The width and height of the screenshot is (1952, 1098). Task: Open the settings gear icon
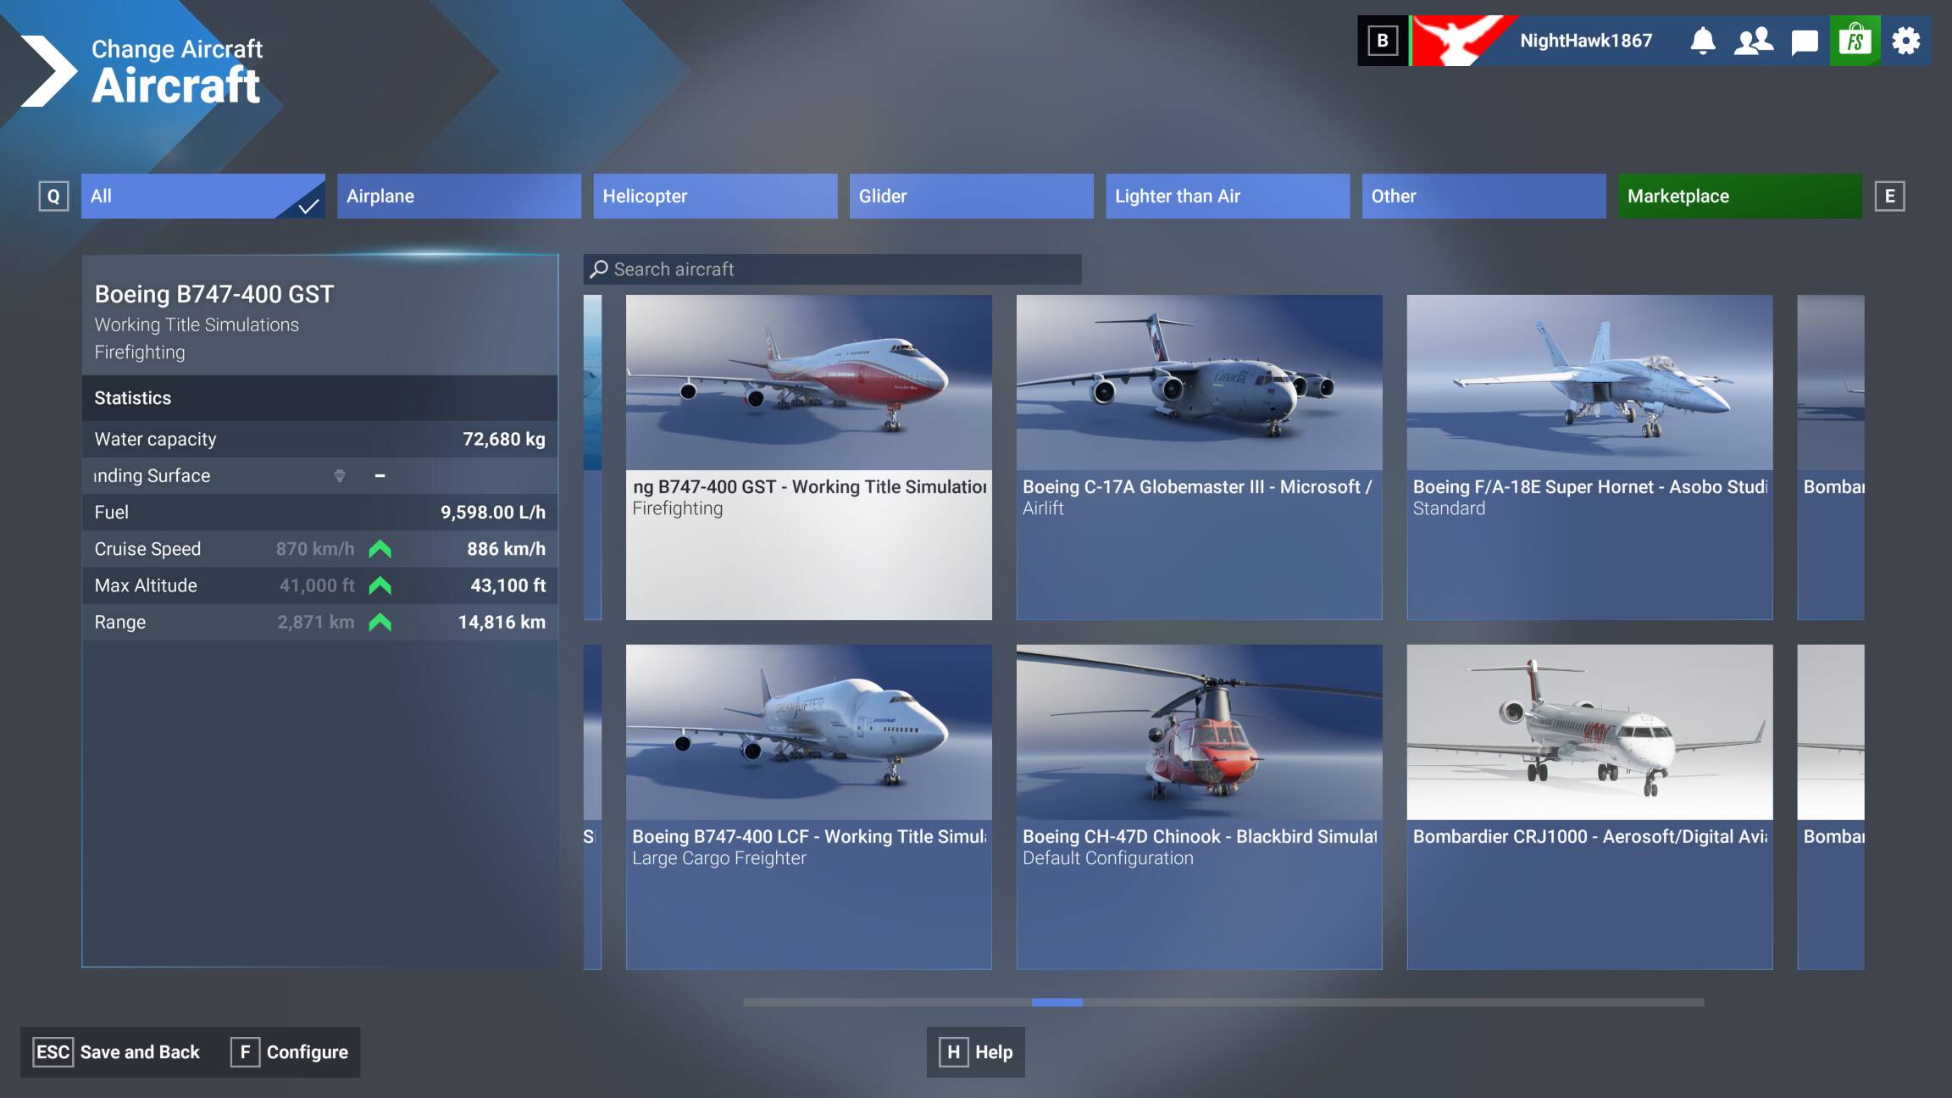1906,41
